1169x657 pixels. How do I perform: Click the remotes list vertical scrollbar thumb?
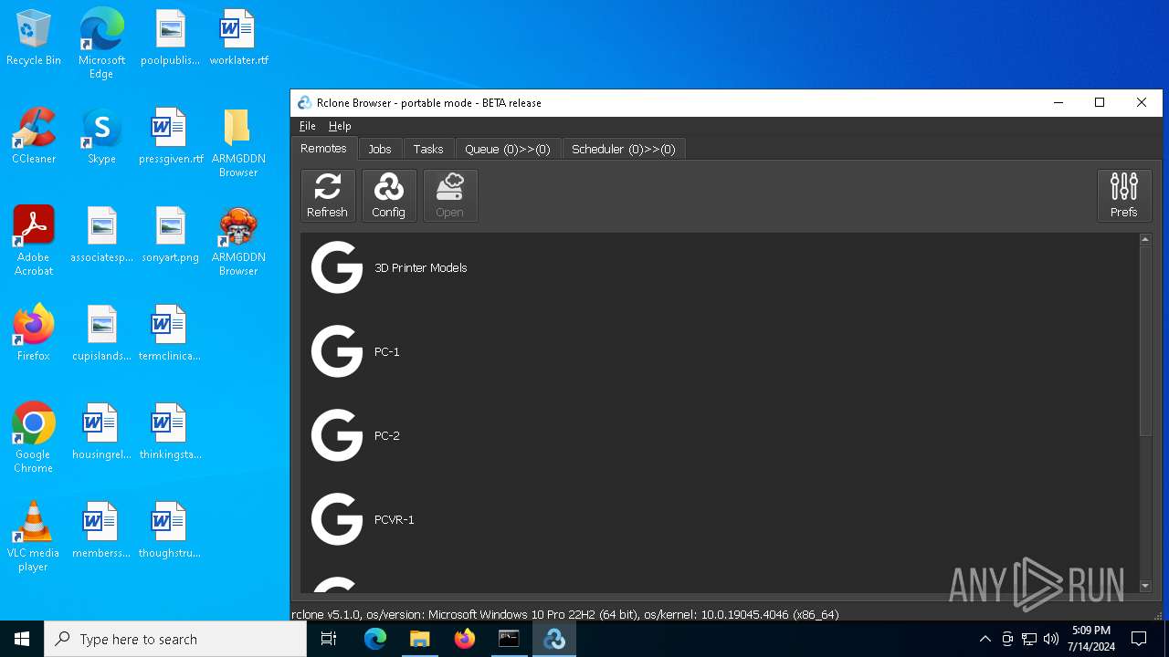pos(1145,340)
